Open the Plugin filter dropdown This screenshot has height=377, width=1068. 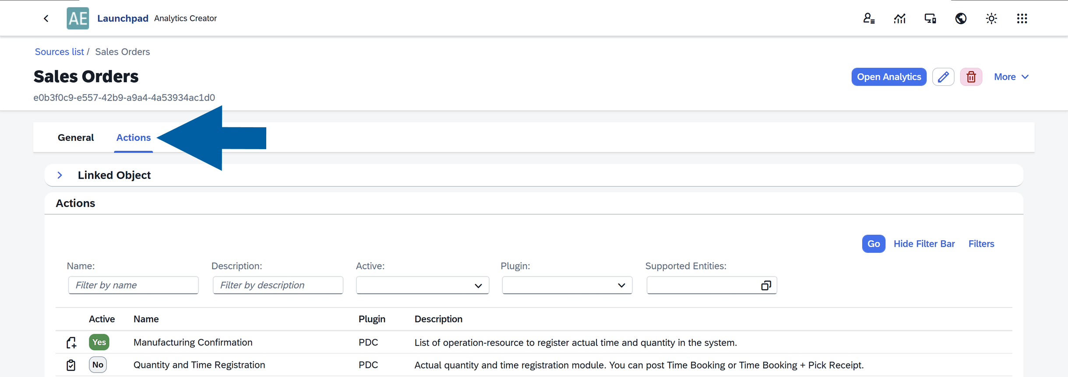click(567, 286)
